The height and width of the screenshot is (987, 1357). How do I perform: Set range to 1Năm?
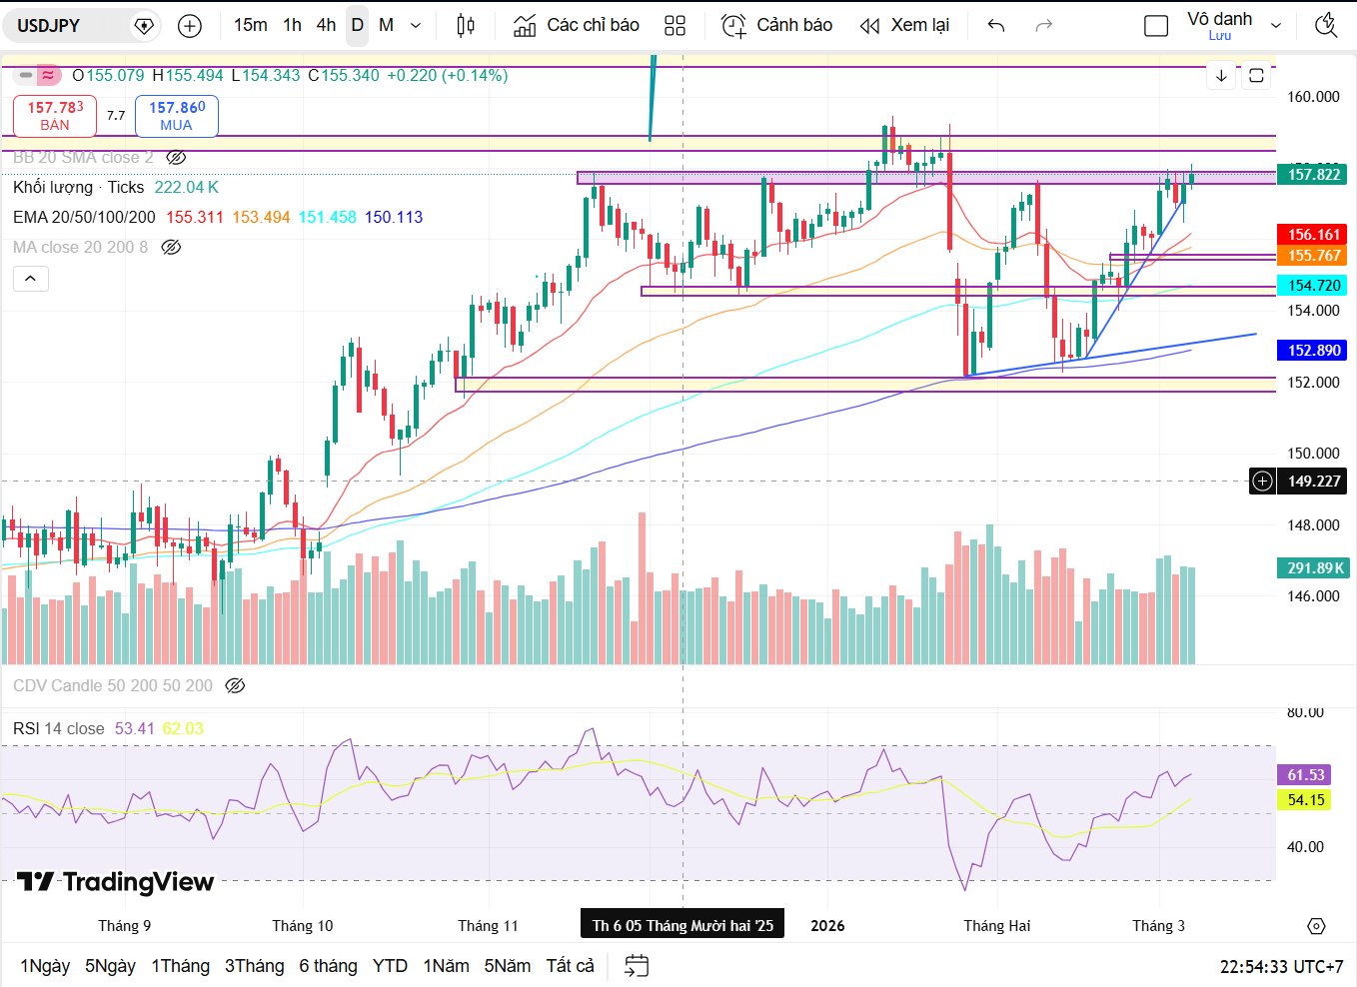(446, 966)
